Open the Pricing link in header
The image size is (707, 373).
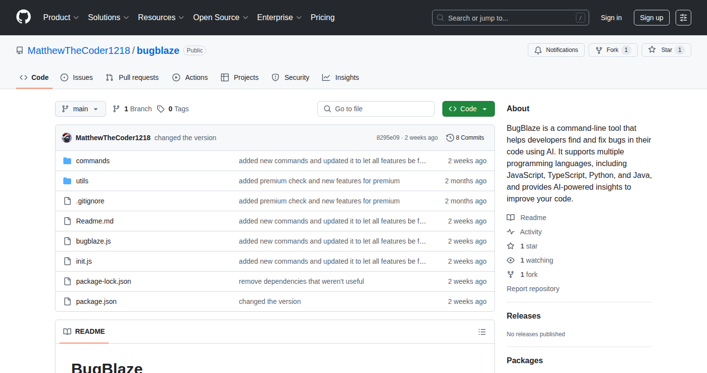(323, 18)
